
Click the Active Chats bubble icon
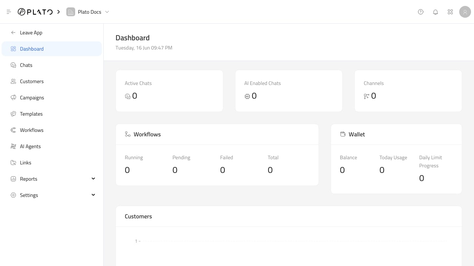pos(128,96)
